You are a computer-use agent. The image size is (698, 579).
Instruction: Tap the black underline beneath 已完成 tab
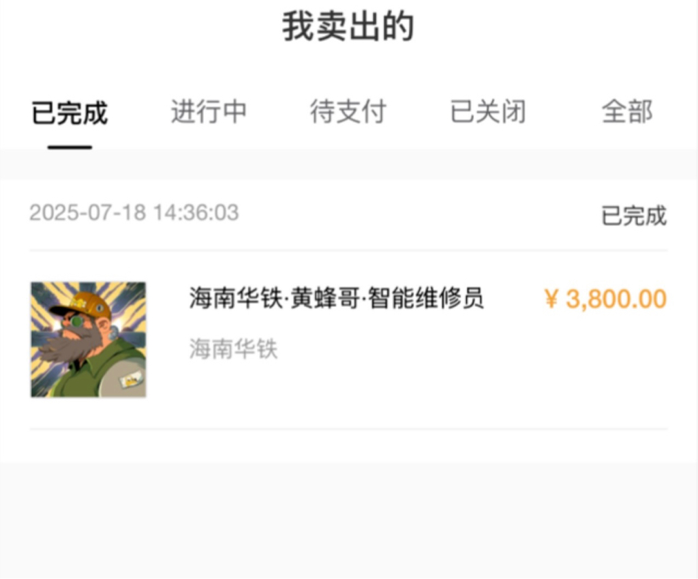(x=70, y=147)
